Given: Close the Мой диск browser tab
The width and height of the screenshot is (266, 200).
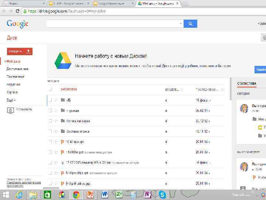Looking at the screenshot, I should (177, 3).
